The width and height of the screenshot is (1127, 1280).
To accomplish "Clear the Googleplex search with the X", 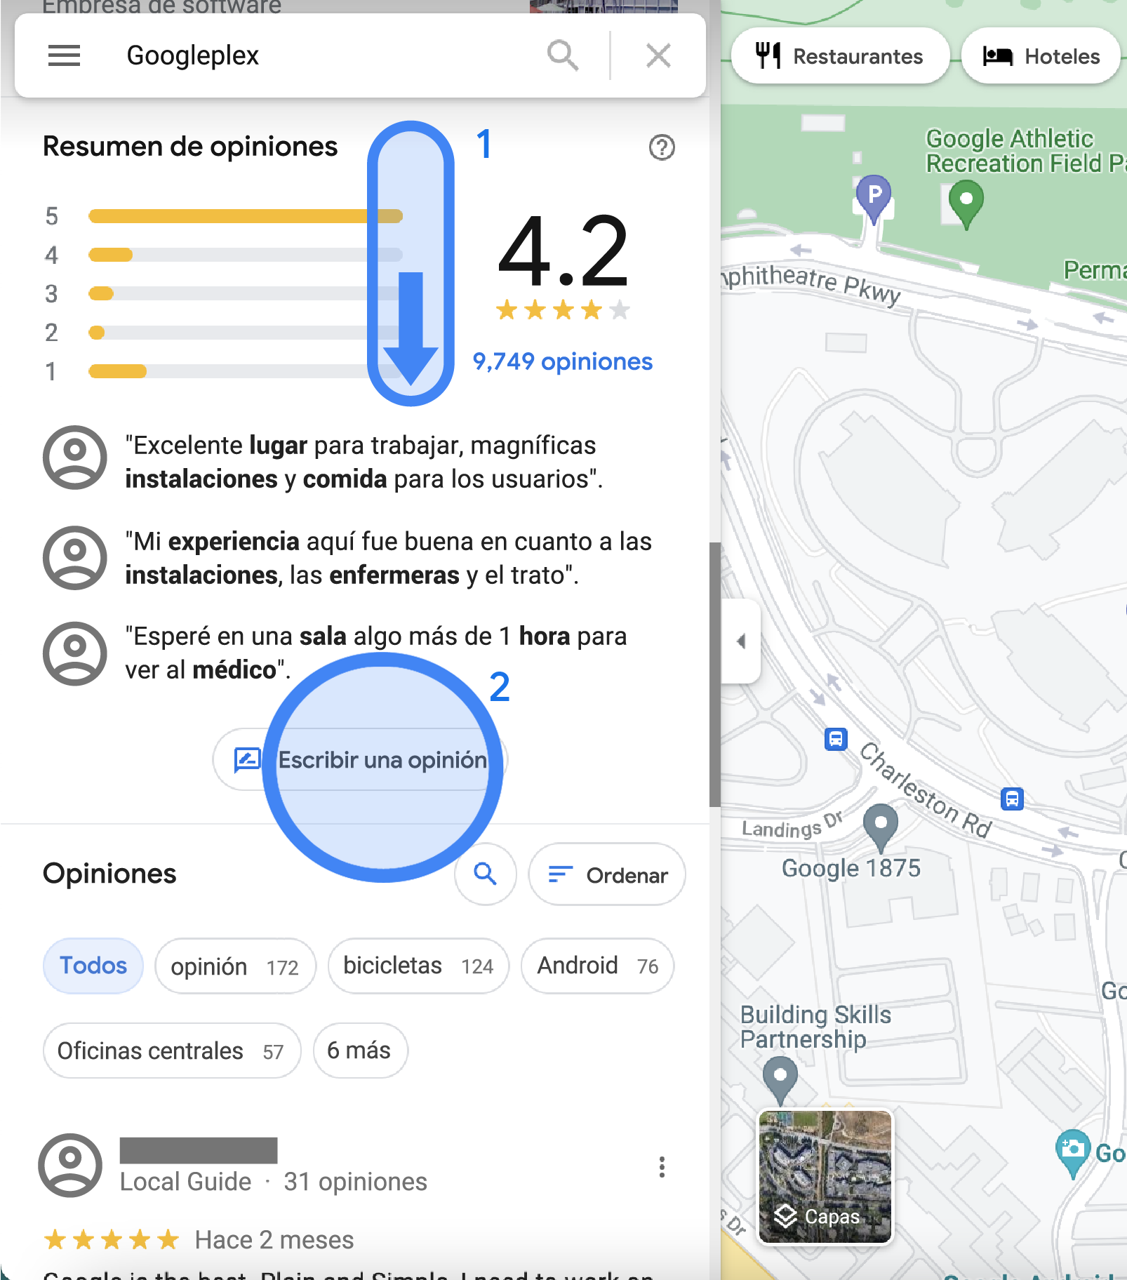I will coord(658,55).
